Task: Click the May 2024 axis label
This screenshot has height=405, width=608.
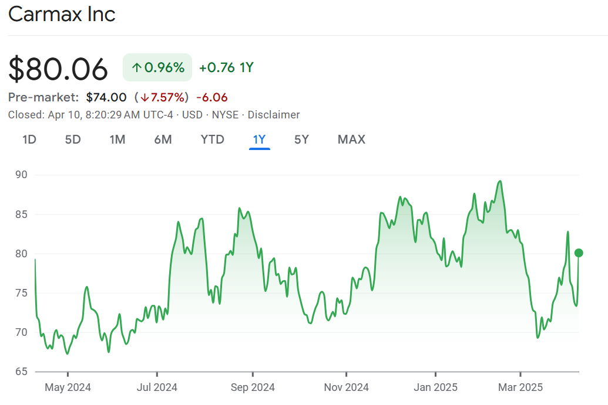Action: click(68, 387)
